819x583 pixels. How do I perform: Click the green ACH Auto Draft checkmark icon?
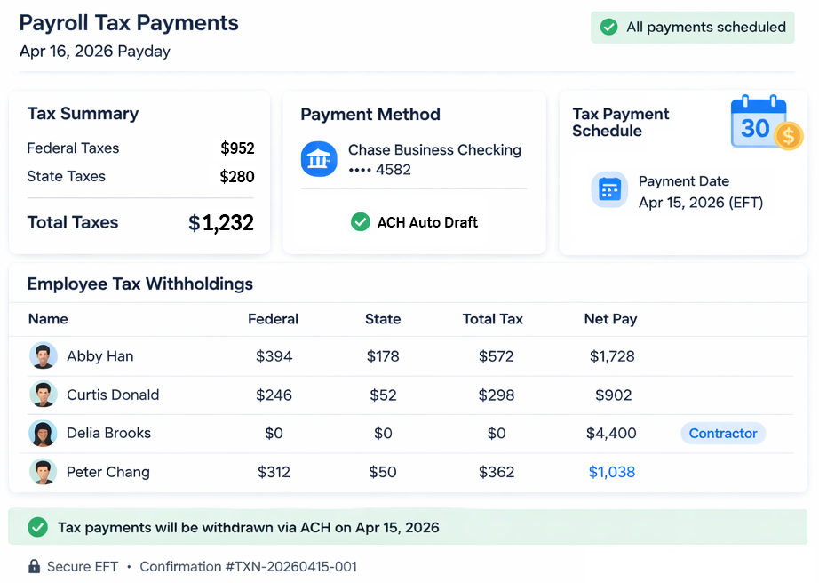pyautogui.click(x=361, y=221)
